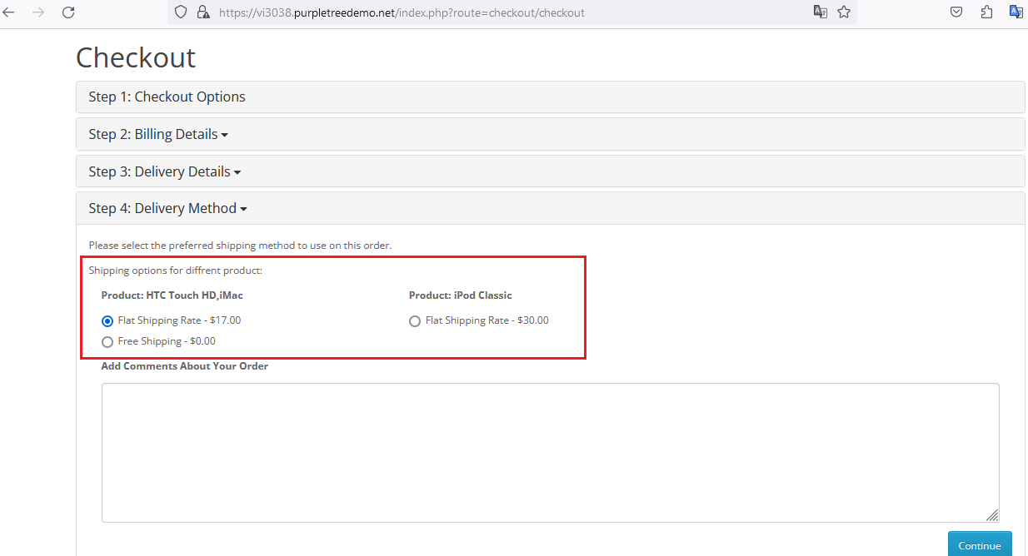Click the padlock site security icon
The height and width of the screenshot is (556, 1028).
point(202,12)
